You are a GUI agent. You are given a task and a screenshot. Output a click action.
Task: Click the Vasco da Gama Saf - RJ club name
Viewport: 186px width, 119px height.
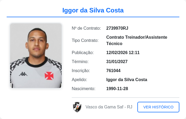pos(109,107)
